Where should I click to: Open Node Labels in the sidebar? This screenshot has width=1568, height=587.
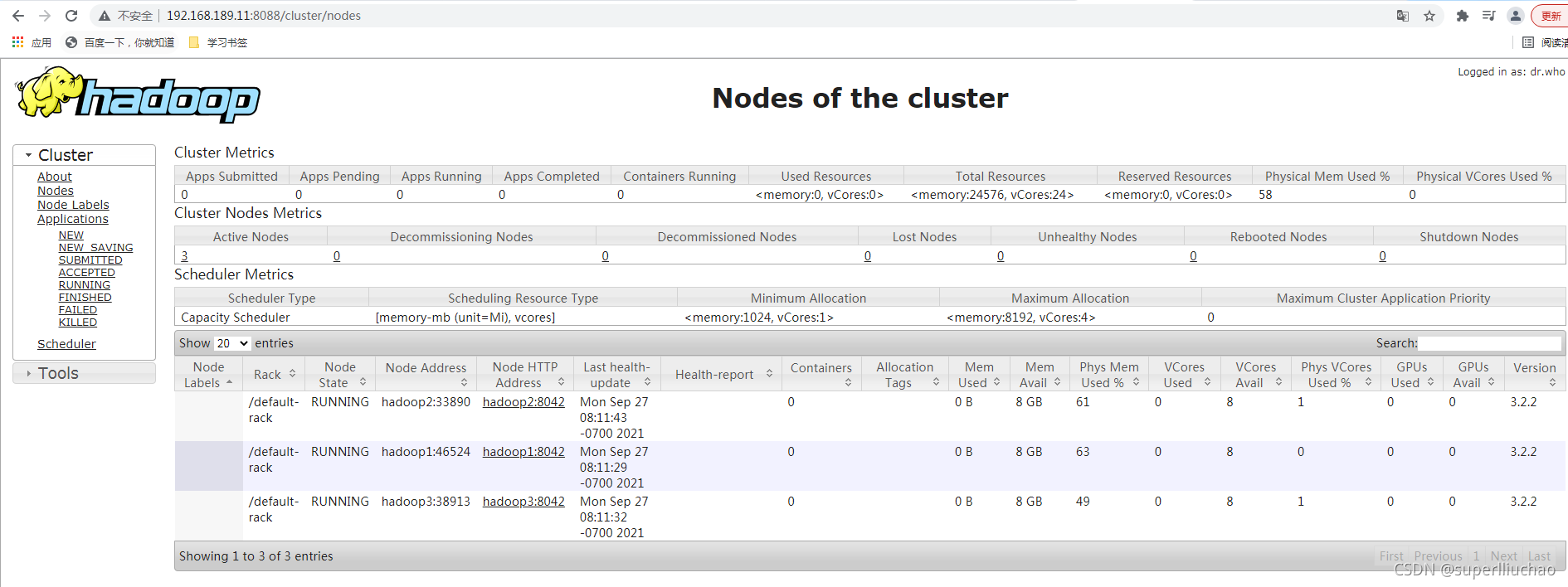click(x=73, y=205)
